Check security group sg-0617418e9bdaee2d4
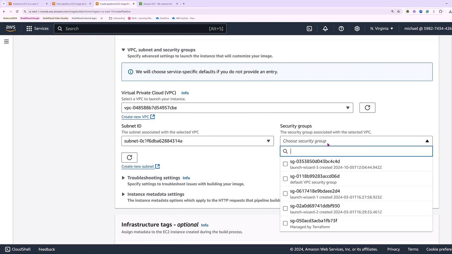The height and width of the screenshot is (254, 452). point(285,194)
